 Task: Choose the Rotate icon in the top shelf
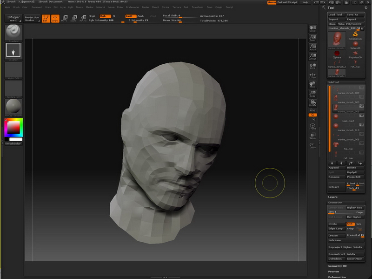83,19
